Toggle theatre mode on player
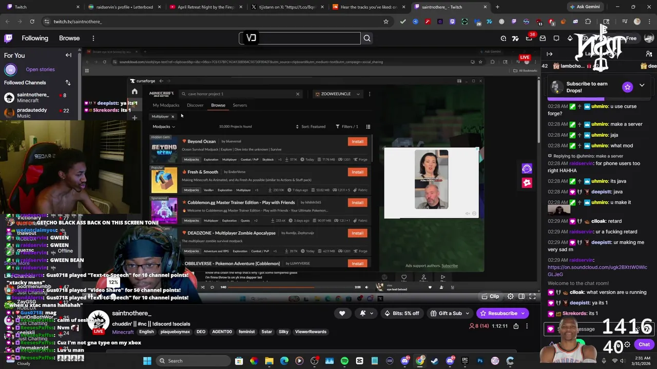This screenshot has width=657, height=369. tap(521, 296)
